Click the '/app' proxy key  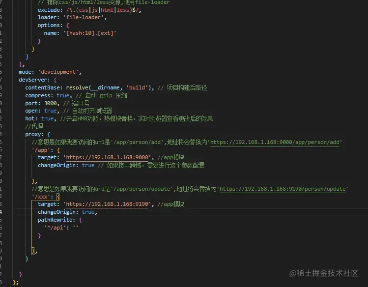(x=41, y=150)
